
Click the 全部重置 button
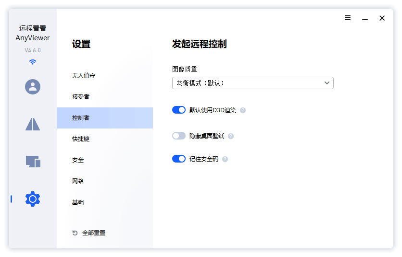(89, 233)
